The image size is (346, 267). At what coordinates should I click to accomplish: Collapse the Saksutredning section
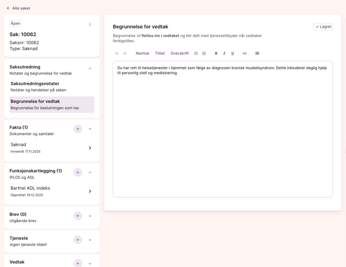pyautogui.click(x=90, y=68)
